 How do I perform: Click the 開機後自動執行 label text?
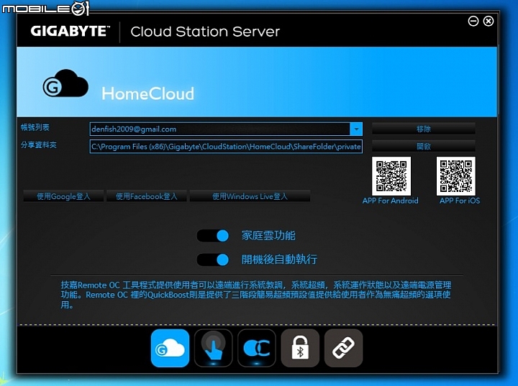click(x=279, y=259)
